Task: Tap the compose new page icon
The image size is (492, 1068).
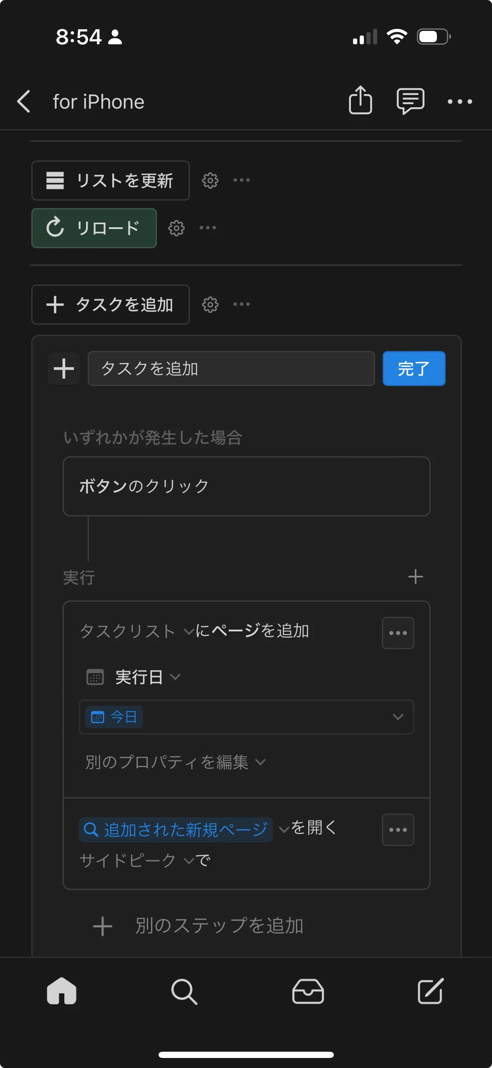Action: tap(430, 991)
